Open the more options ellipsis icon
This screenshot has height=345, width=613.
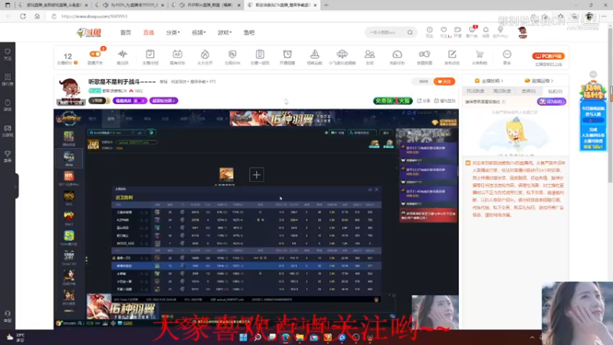coord(507,54)
